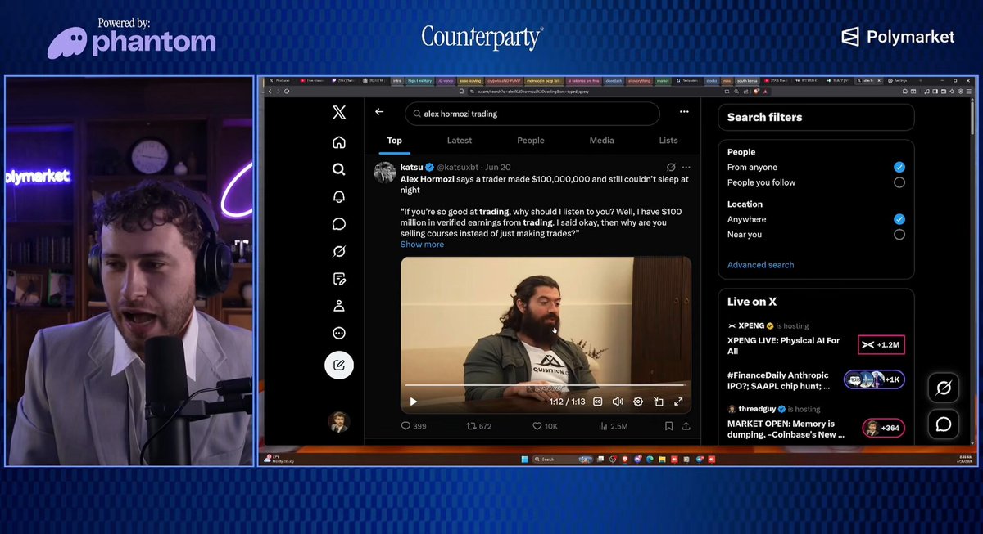
Task: Click the back arrow beside search box
Action: coord(379,112)
